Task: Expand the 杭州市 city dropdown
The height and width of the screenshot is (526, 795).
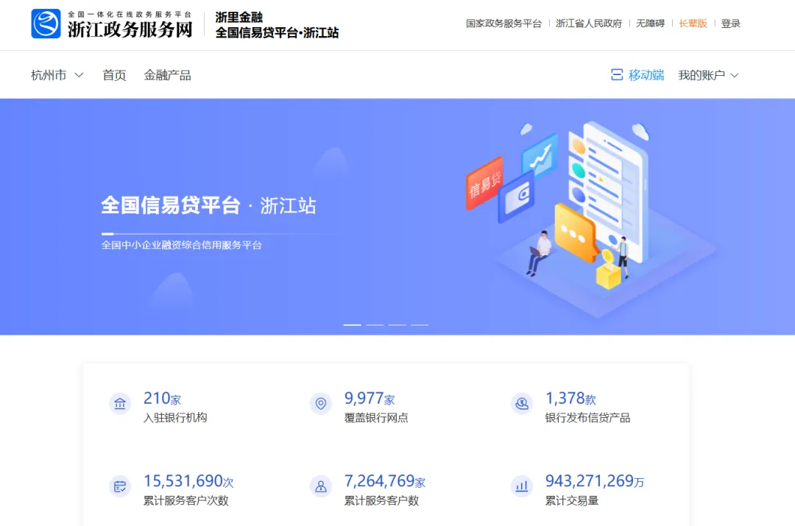Action: 57,75
